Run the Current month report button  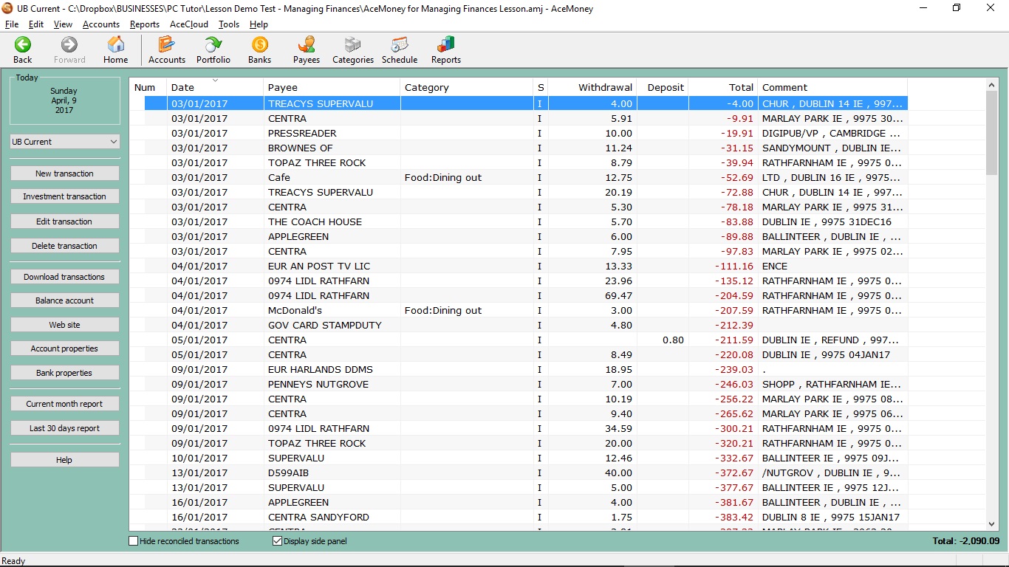(x=65, y=404)
